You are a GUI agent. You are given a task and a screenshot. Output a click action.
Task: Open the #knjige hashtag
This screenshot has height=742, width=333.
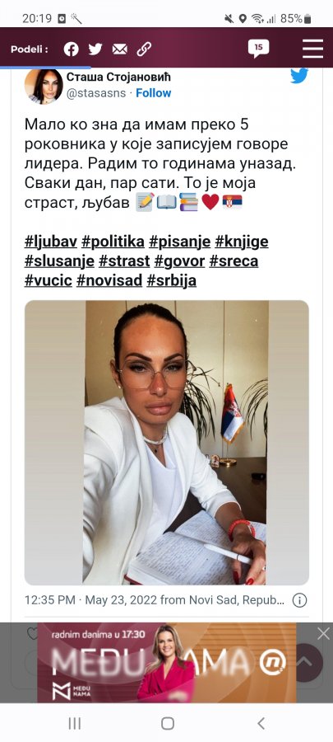[242, 242]
